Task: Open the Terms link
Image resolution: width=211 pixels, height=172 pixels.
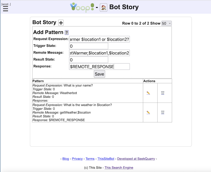Action: tap(90, 159)
